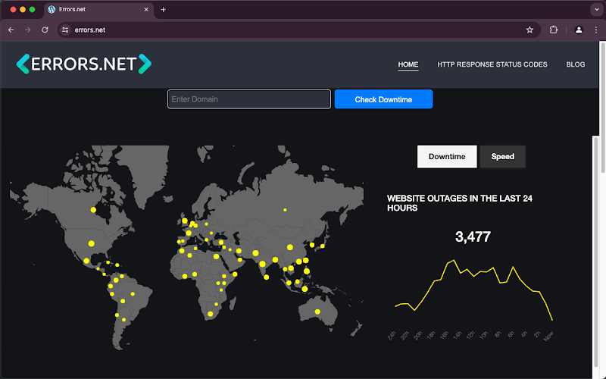Screen dimensions: 606x379
Task: Open Chrome three-dot menu
Action: point(596,30)
